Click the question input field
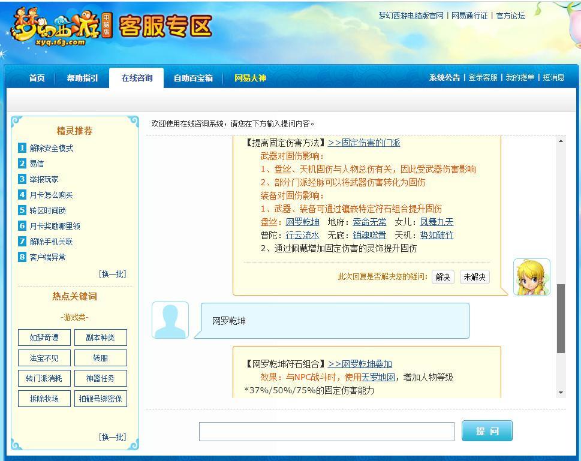 point(326,432)
